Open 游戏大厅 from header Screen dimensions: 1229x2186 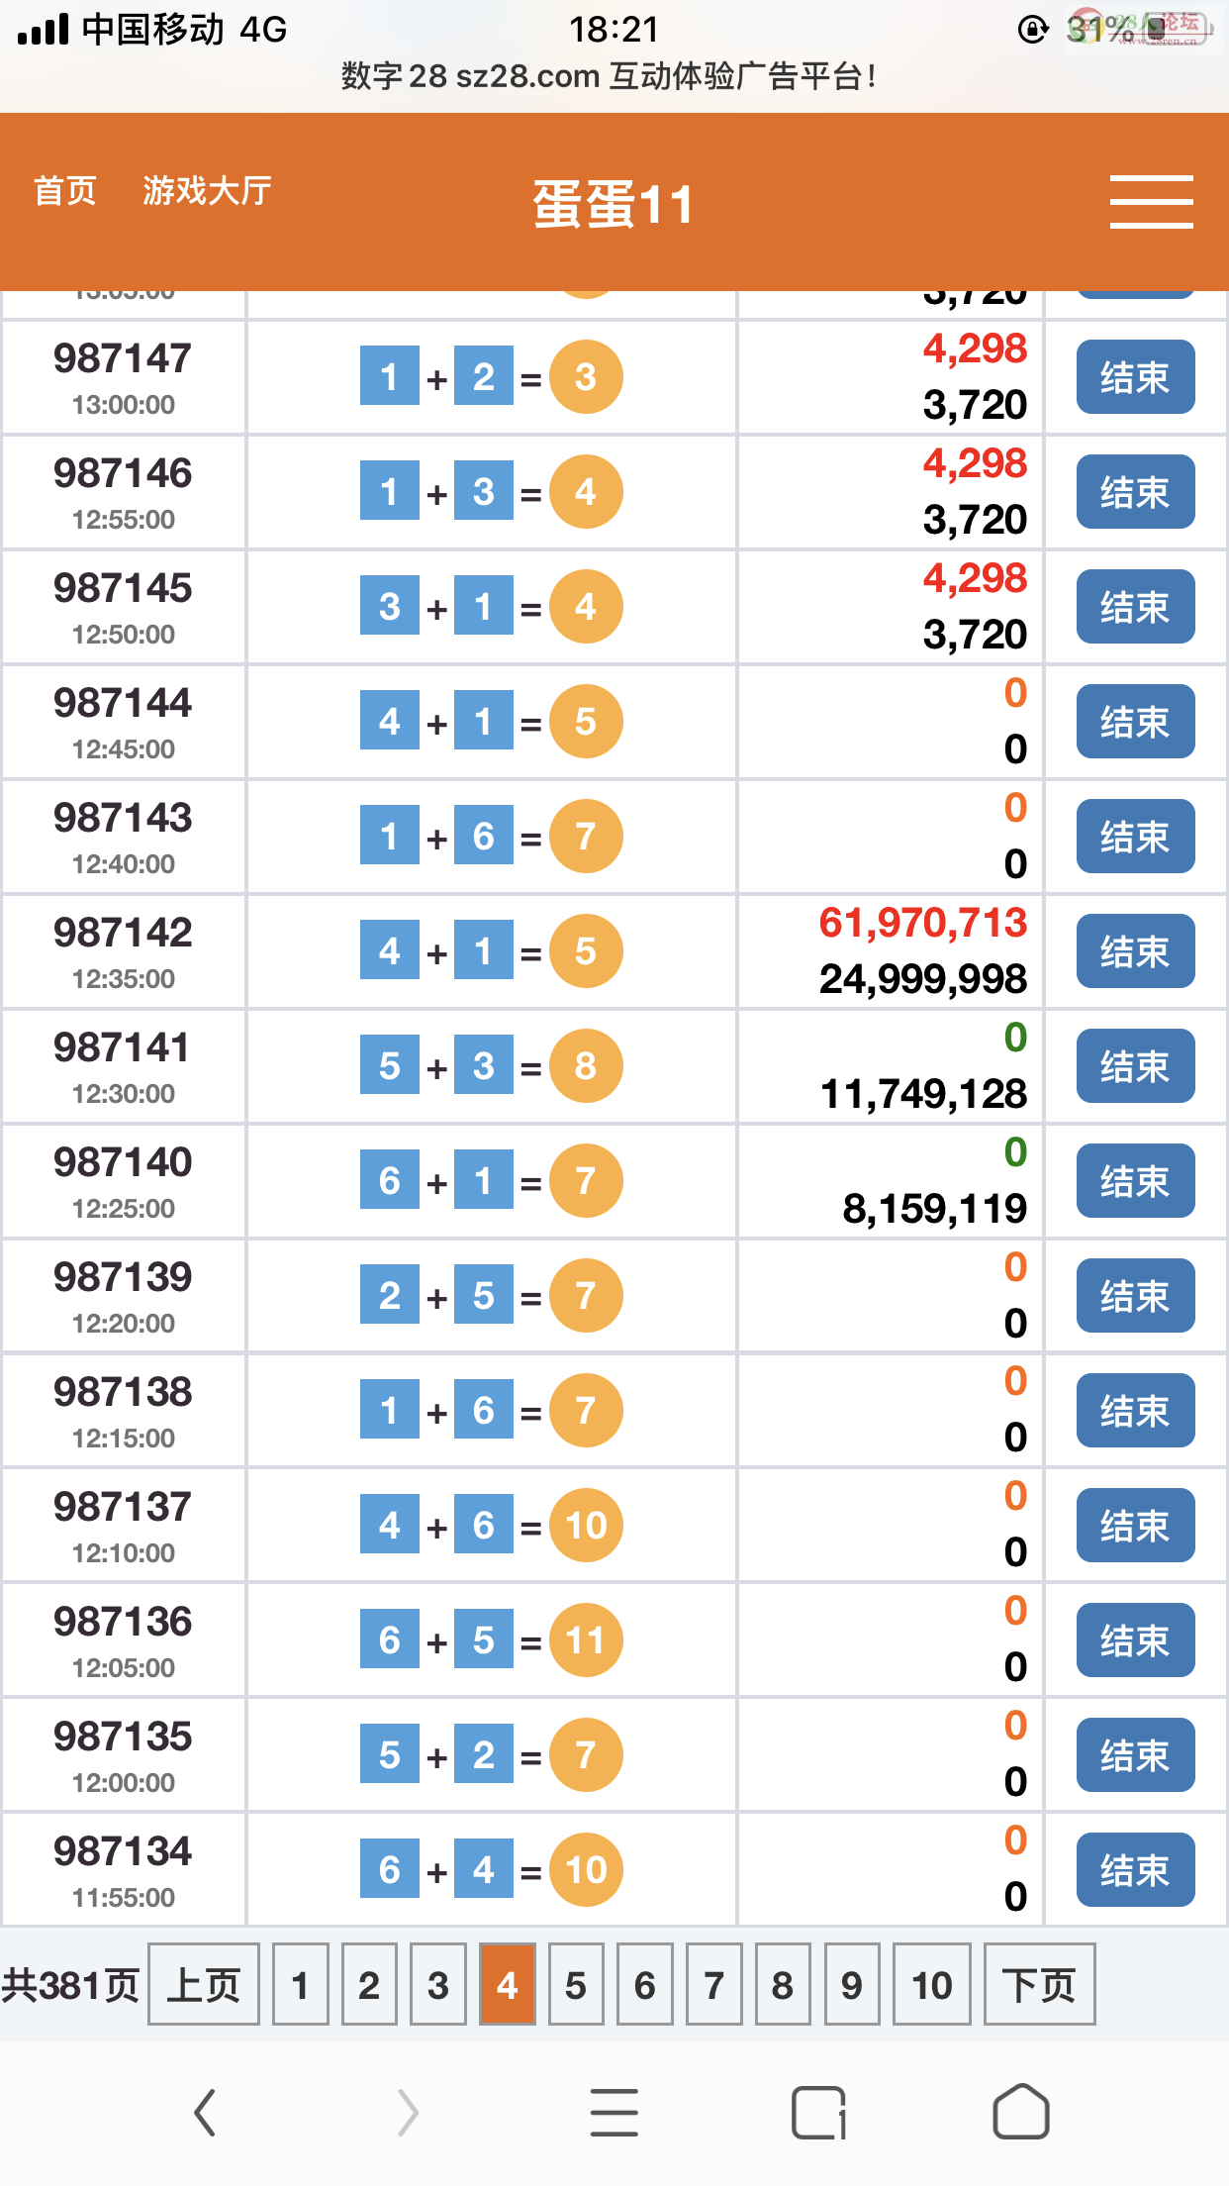tap(207, 190)
